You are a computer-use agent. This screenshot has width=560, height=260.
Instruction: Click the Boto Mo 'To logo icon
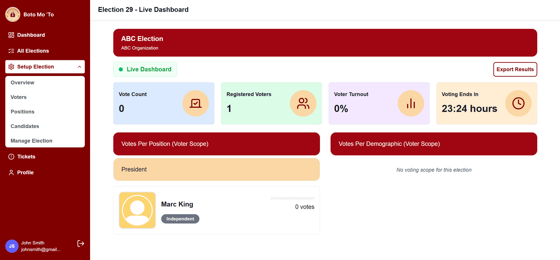[13, 14]
